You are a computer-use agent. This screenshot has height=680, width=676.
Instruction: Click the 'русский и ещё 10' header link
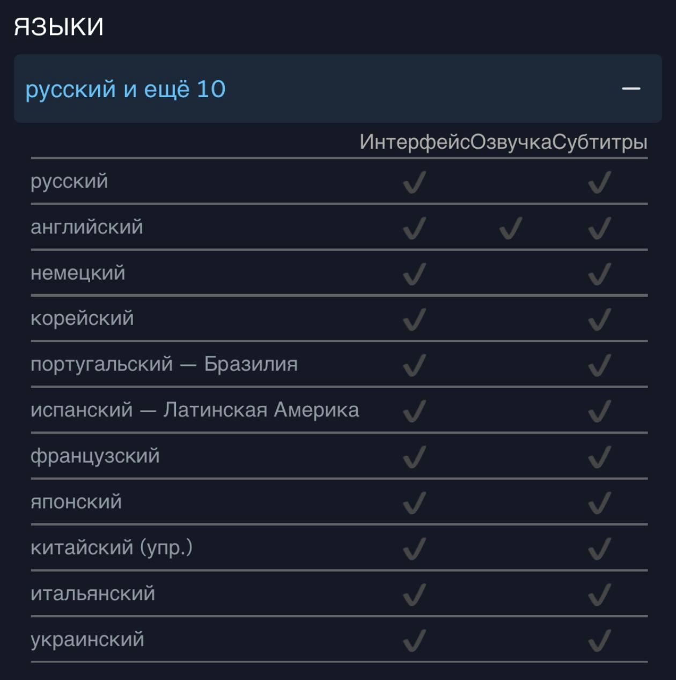126,89
